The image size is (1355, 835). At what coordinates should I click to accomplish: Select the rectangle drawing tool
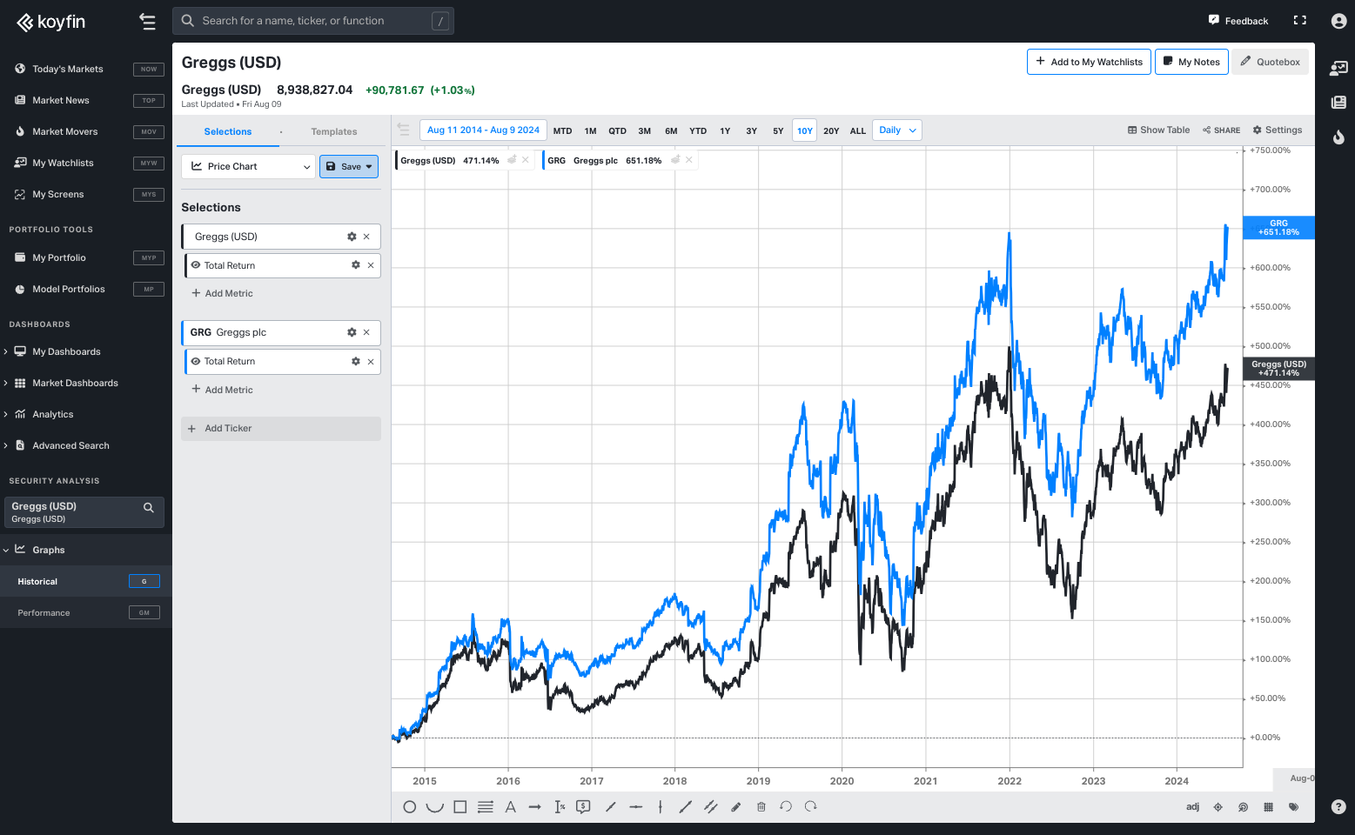pyautogui.click(x=460, y=807)
